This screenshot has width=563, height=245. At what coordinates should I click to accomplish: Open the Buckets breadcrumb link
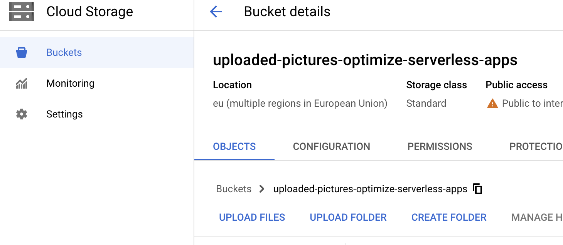tap(234, 189)
